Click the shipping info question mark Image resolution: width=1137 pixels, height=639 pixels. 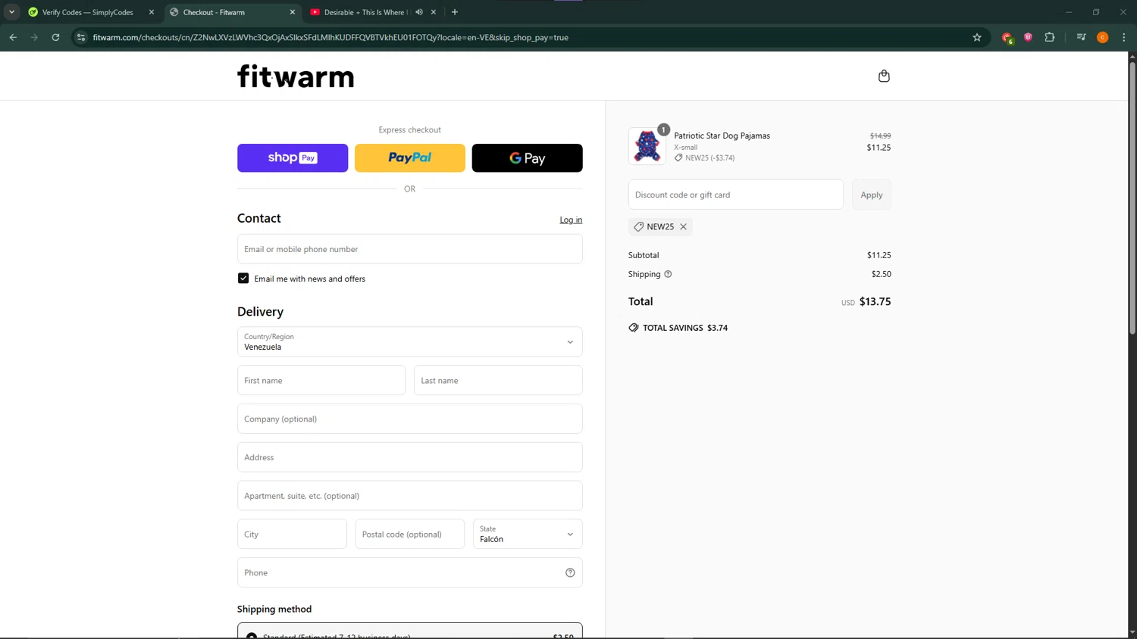(668, 274)
